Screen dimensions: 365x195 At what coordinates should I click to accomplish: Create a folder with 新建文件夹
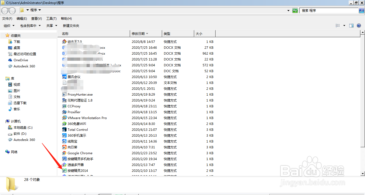tap(71, 26)
